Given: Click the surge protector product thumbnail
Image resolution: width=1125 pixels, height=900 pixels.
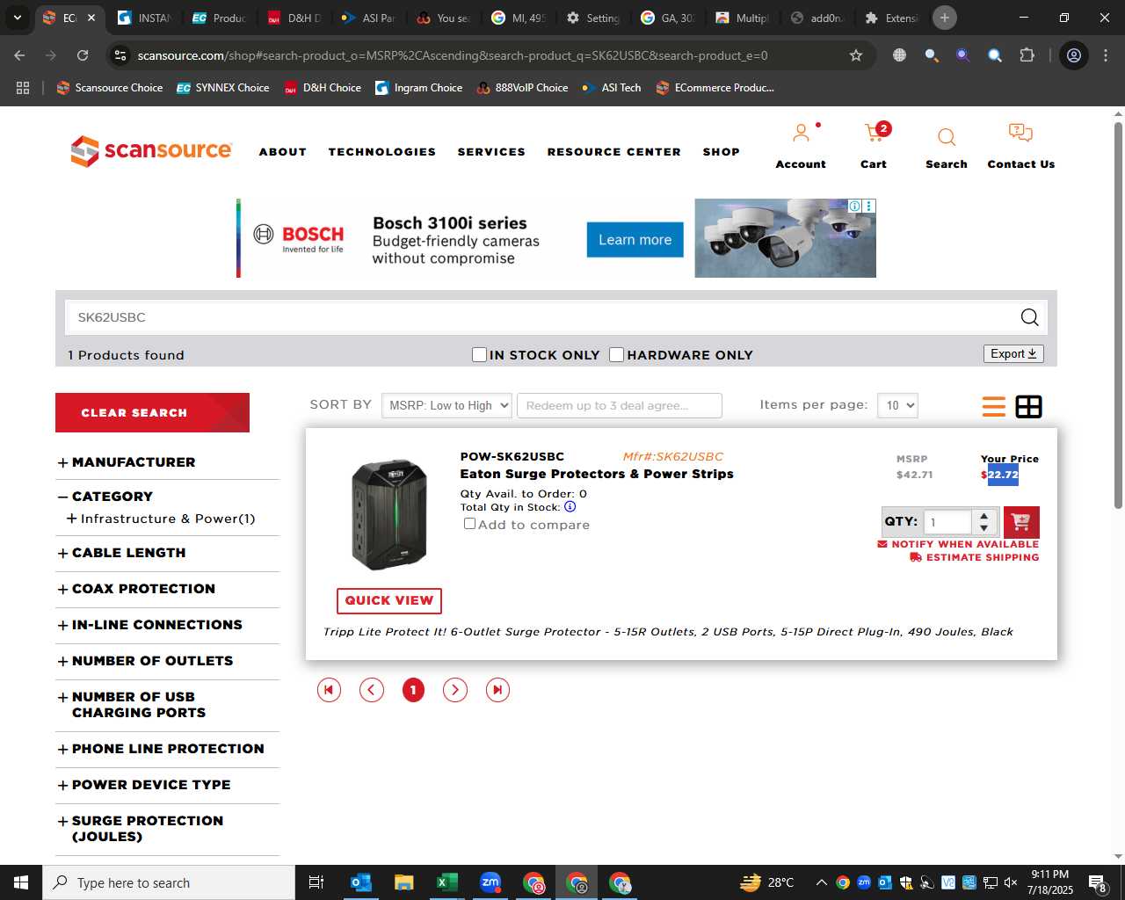Looking at the screenshot, I should coord(389,514).
